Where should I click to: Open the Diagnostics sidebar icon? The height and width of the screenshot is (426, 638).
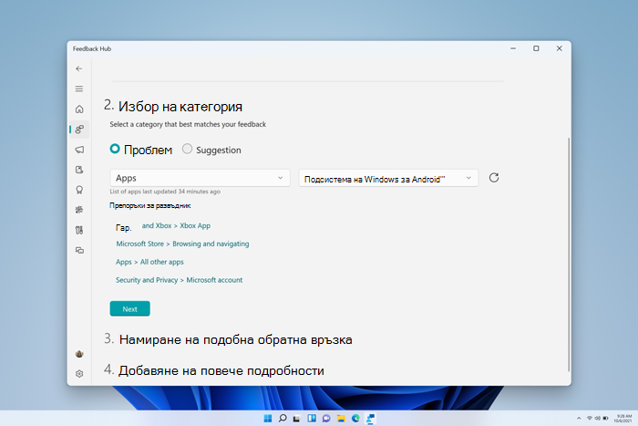pyautogui.click(x=79, y=230)
